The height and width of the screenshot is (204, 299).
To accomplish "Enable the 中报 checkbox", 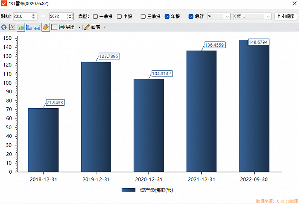I will (x=119, y=16).
